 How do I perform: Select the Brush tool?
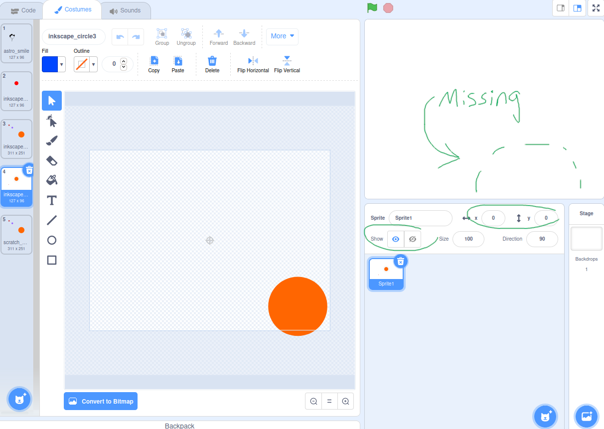coord(51,140)
